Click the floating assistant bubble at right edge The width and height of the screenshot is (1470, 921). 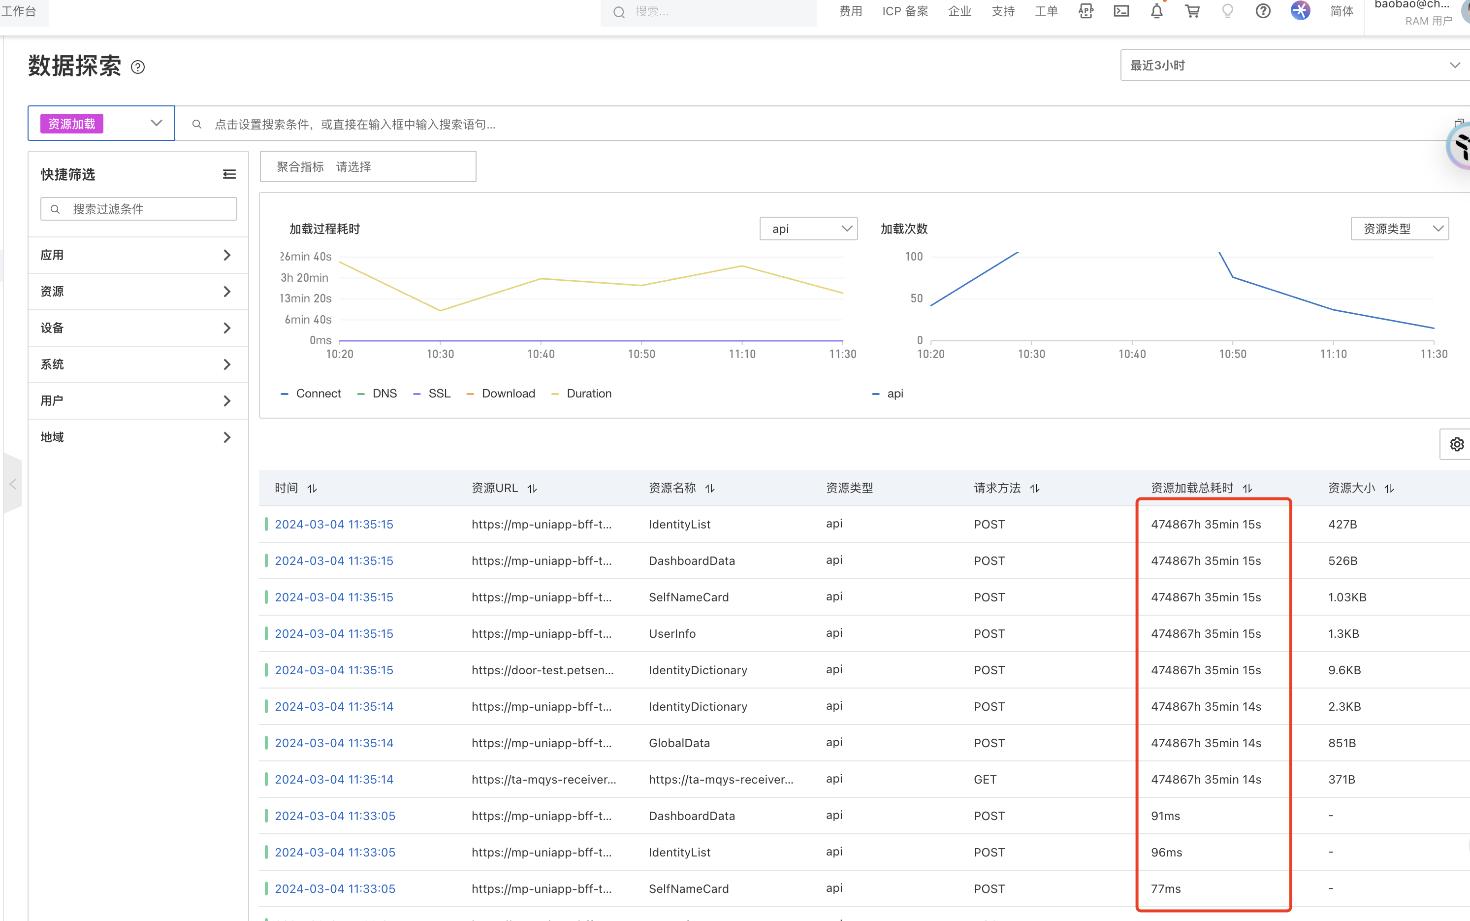click(x=1460, y=146)
